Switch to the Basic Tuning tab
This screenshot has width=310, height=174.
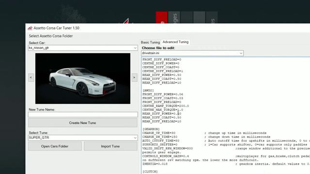pos(150,42)
